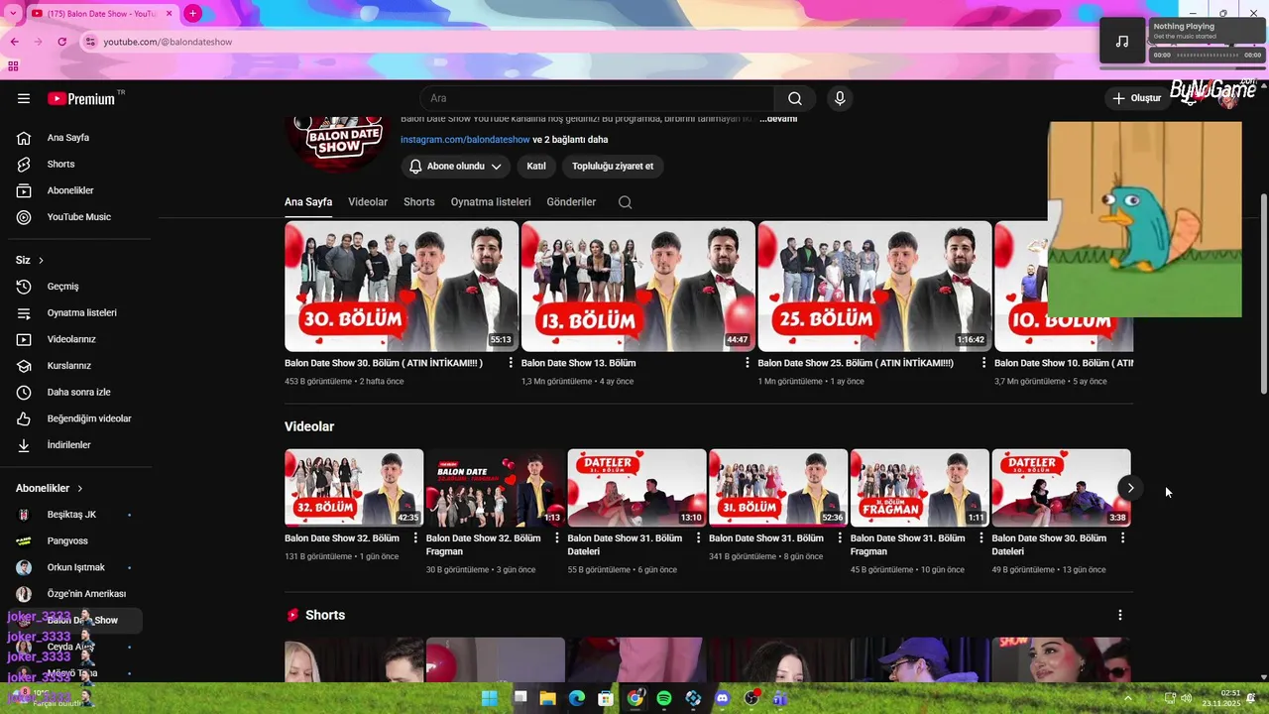The height and width of the screenshot is (714, 1269).
Task: Click Topluluğu ziyaret et button
Action: 613,167
